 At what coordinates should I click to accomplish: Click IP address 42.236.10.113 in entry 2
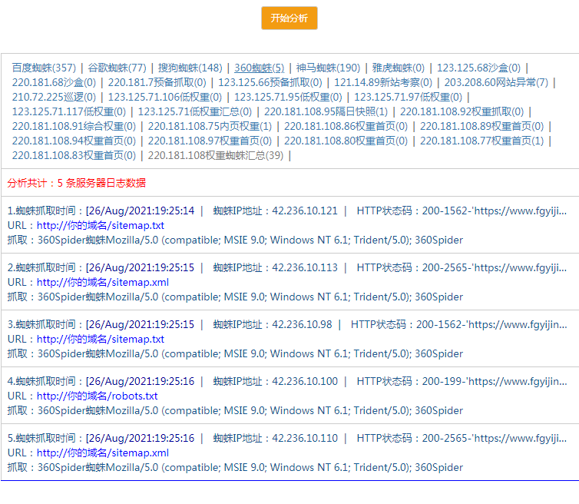click(x=305, y=268)
